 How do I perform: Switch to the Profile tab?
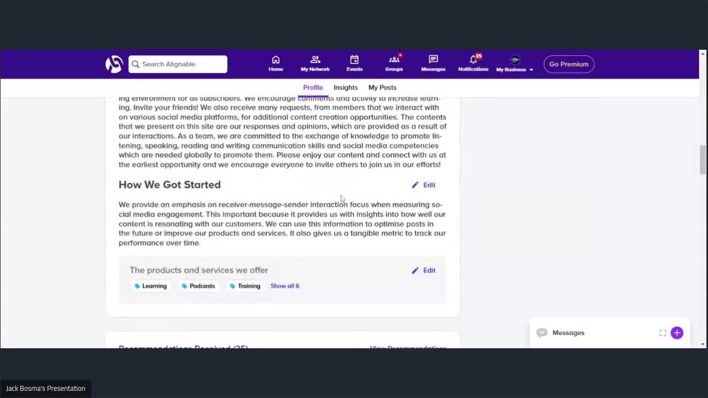313,87
